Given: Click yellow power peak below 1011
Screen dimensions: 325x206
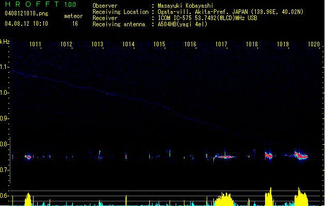Looking at the screenshot, I should pyautogui.click(x=28, y=199).
